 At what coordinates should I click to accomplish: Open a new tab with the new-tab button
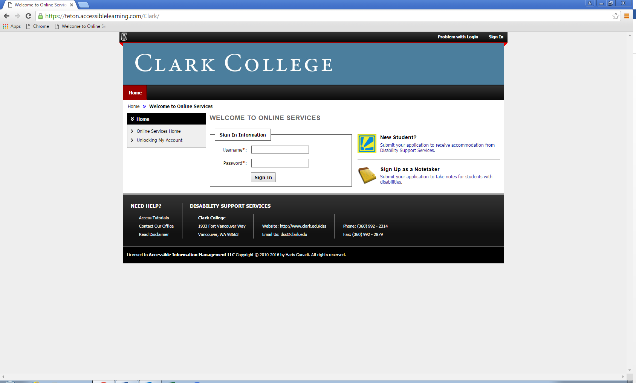[x=84, y=5]
